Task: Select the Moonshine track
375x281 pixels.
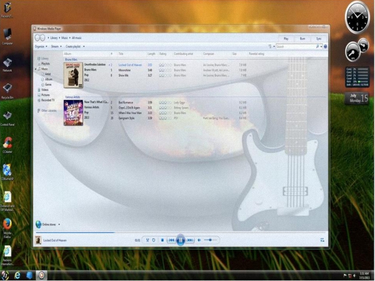Action: 124,70
